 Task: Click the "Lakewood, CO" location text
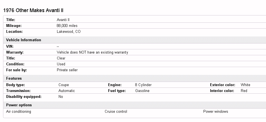[x=69, y=32]
